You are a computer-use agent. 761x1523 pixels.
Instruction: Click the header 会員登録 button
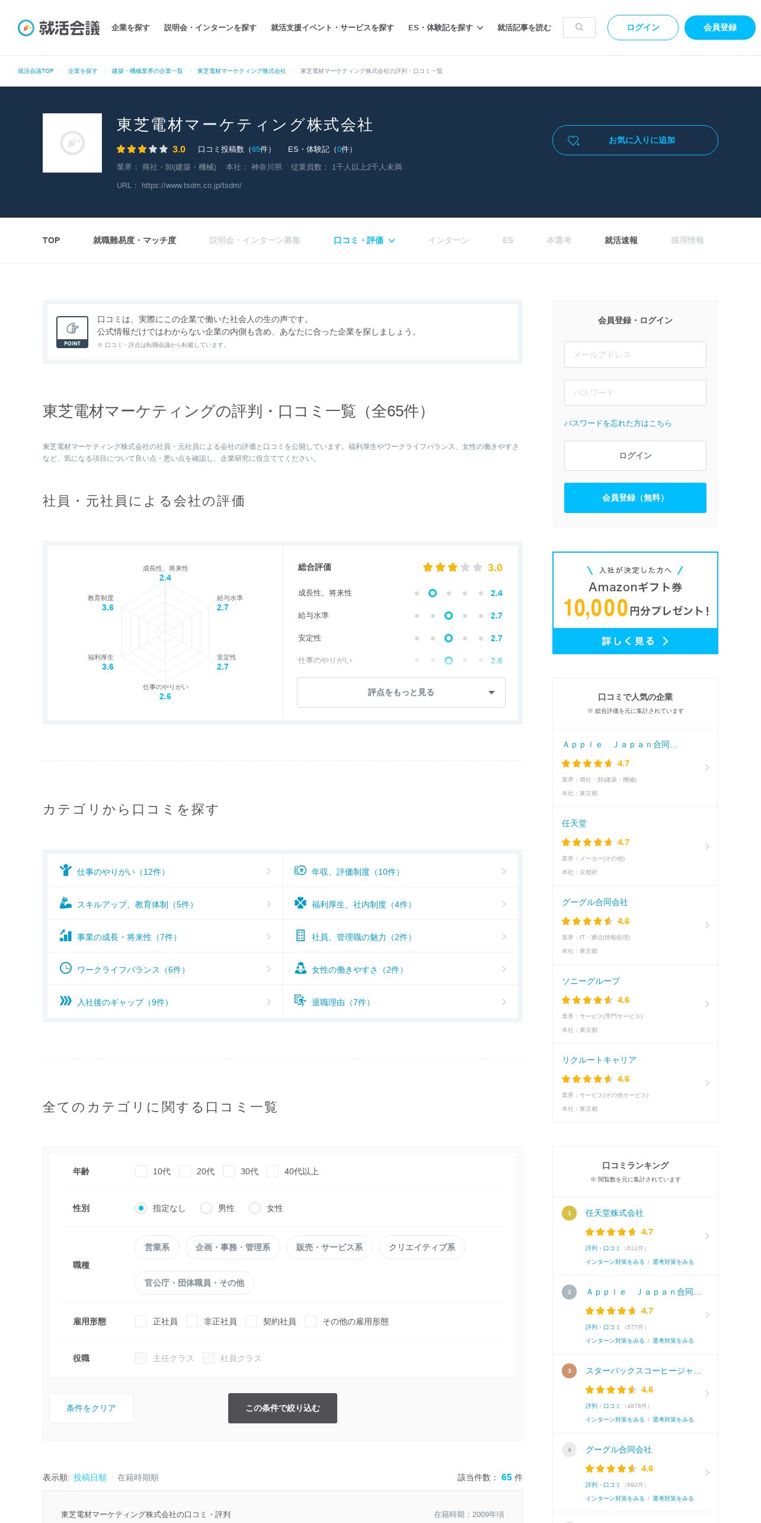720,27
